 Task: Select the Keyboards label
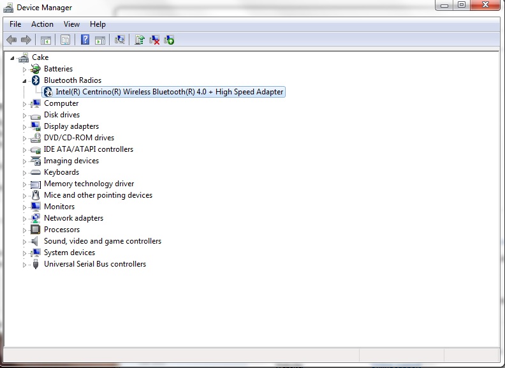61,172
